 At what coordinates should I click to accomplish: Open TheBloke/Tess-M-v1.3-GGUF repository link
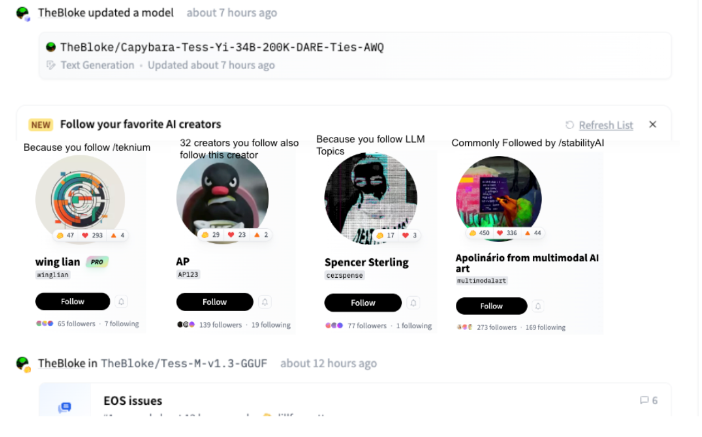pyautogui.click(x=184, y=364)
